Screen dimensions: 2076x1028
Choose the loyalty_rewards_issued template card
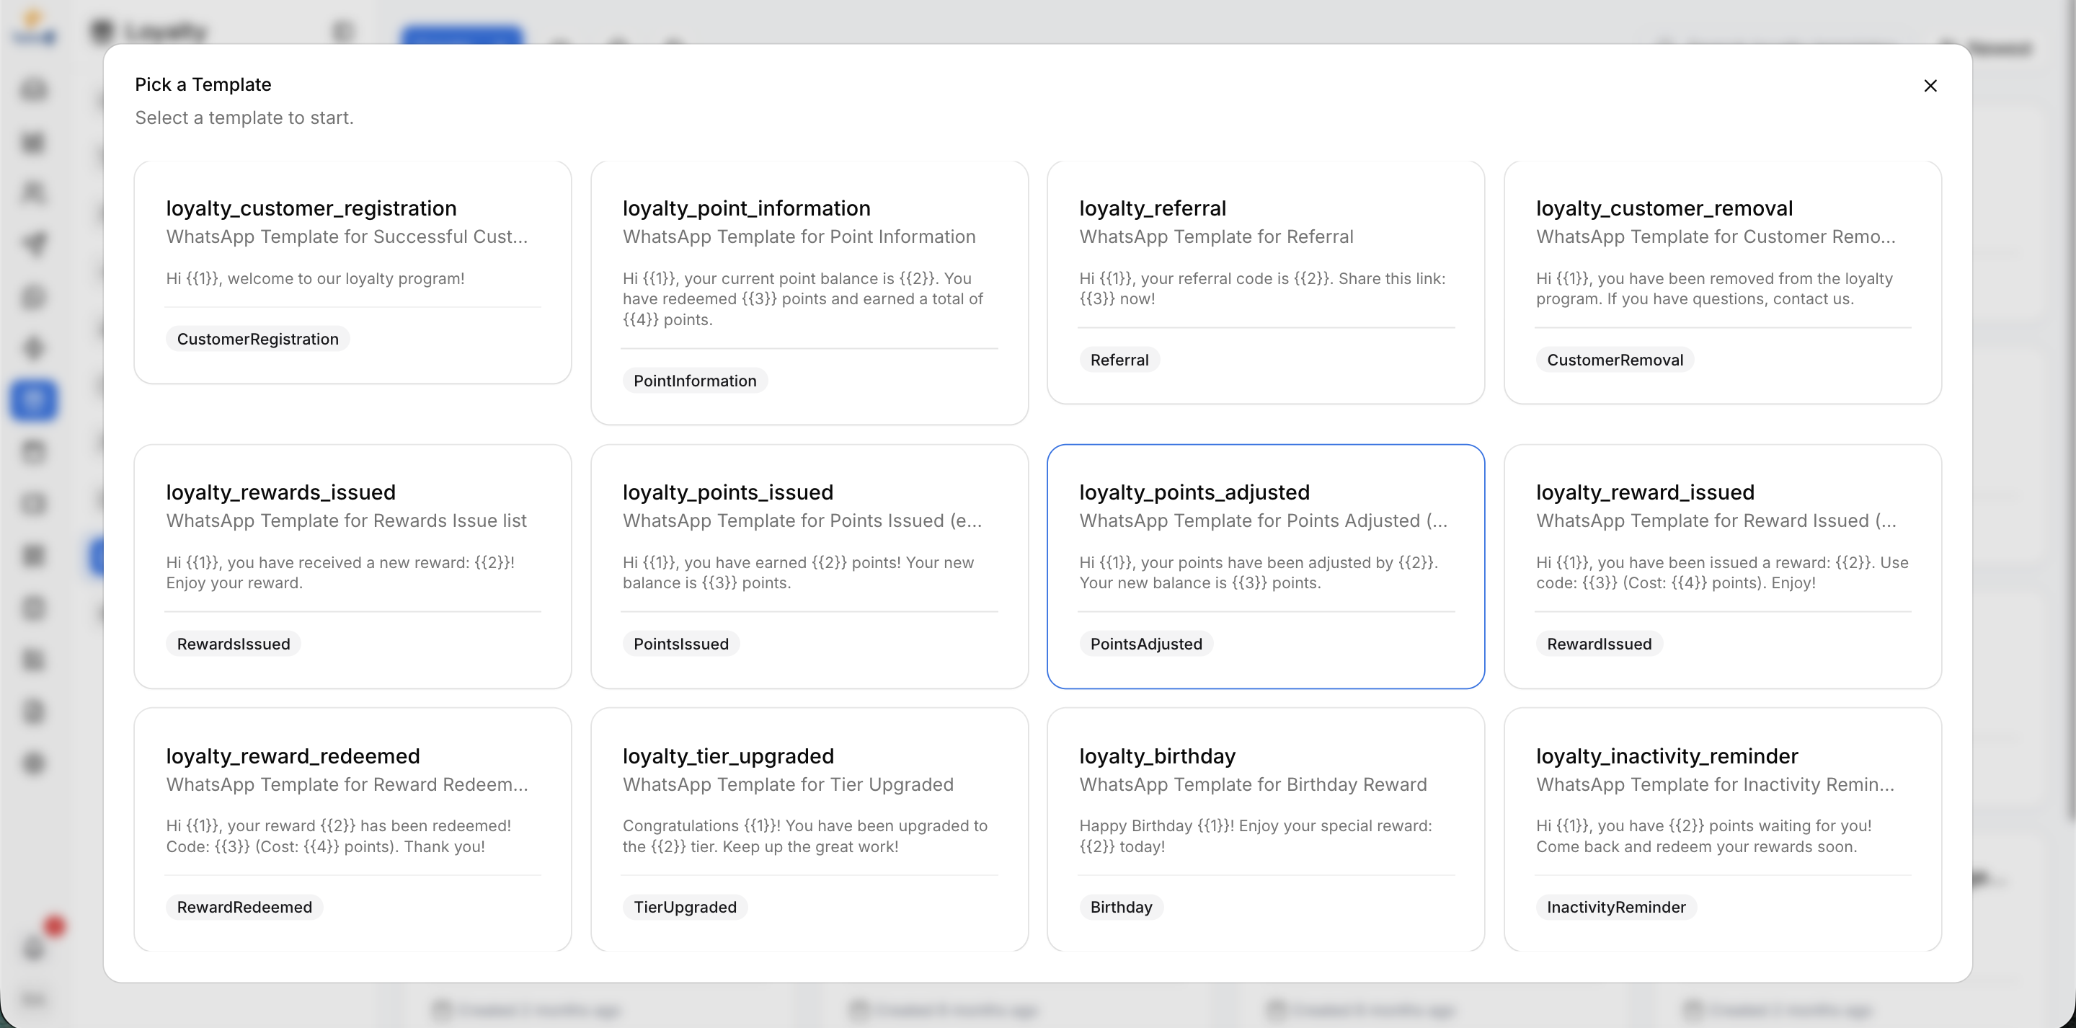click(x=352, y=567)
